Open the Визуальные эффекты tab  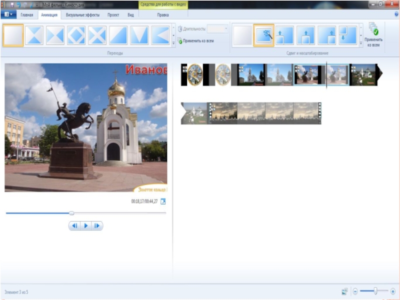82,15
